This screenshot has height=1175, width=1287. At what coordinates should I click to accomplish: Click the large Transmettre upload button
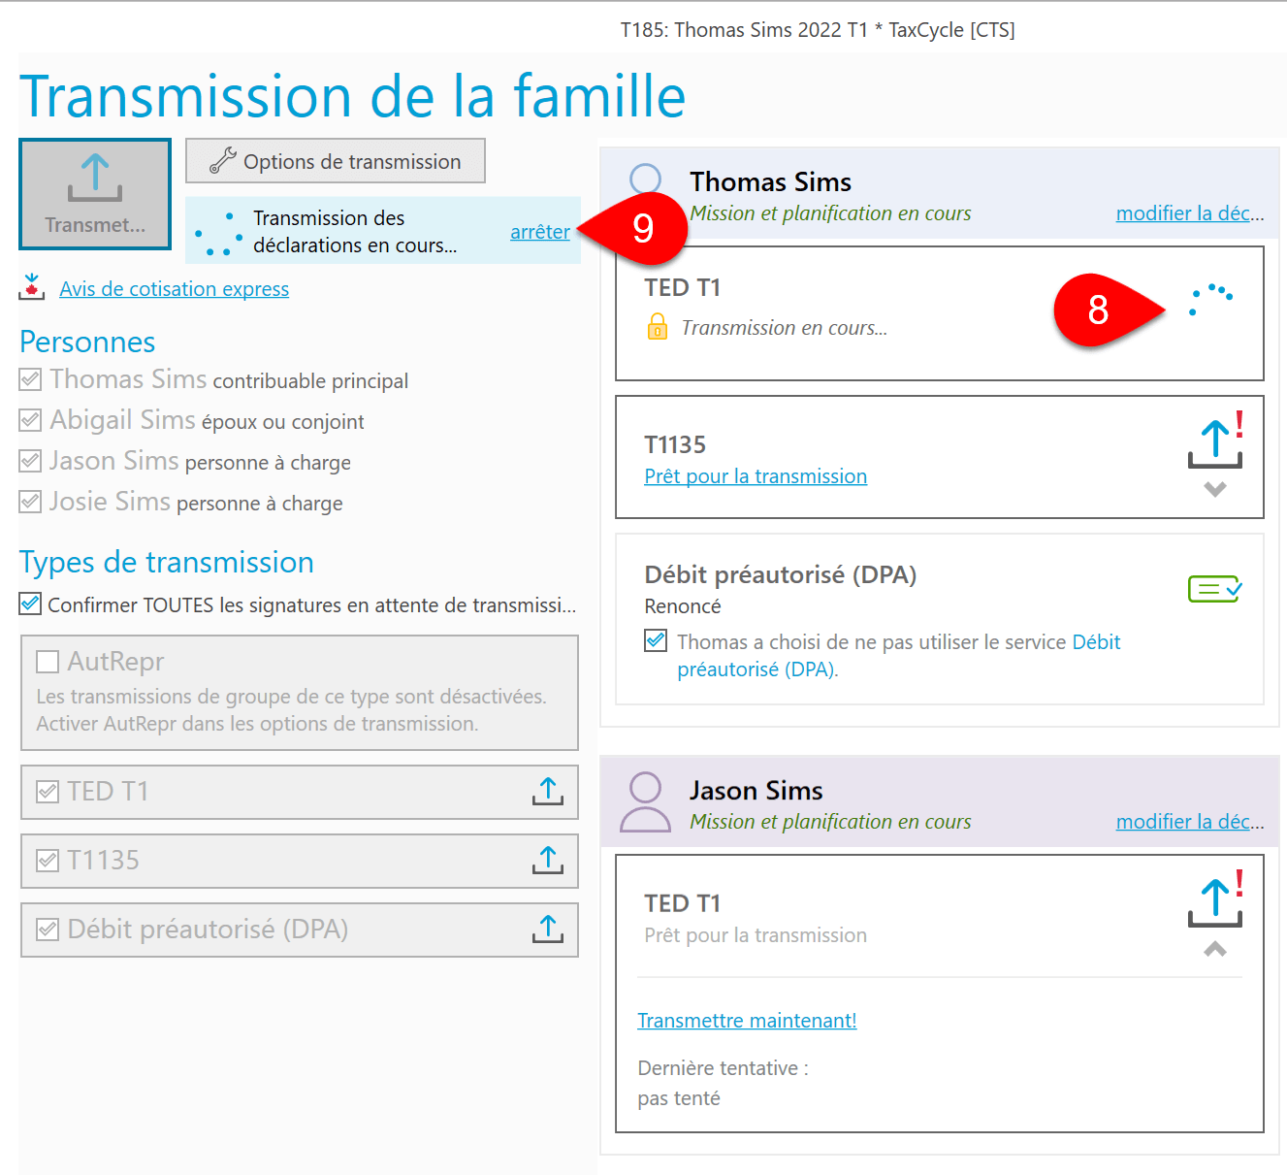point(95,194)
